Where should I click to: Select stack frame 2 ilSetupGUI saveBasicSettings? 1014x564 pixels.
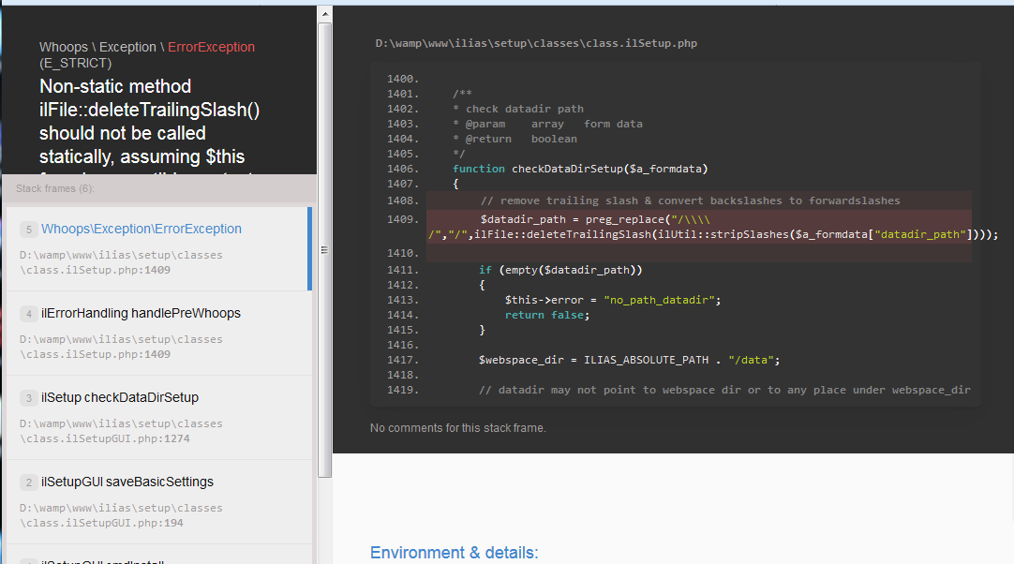(158, 502)
